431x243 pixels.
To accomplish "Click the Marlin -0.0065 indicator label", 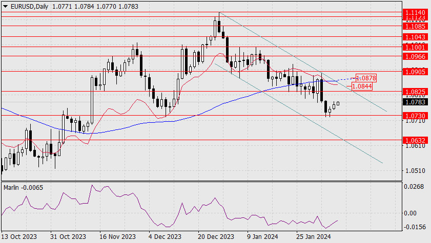I will pyautogui.click(x=24, y=188).
